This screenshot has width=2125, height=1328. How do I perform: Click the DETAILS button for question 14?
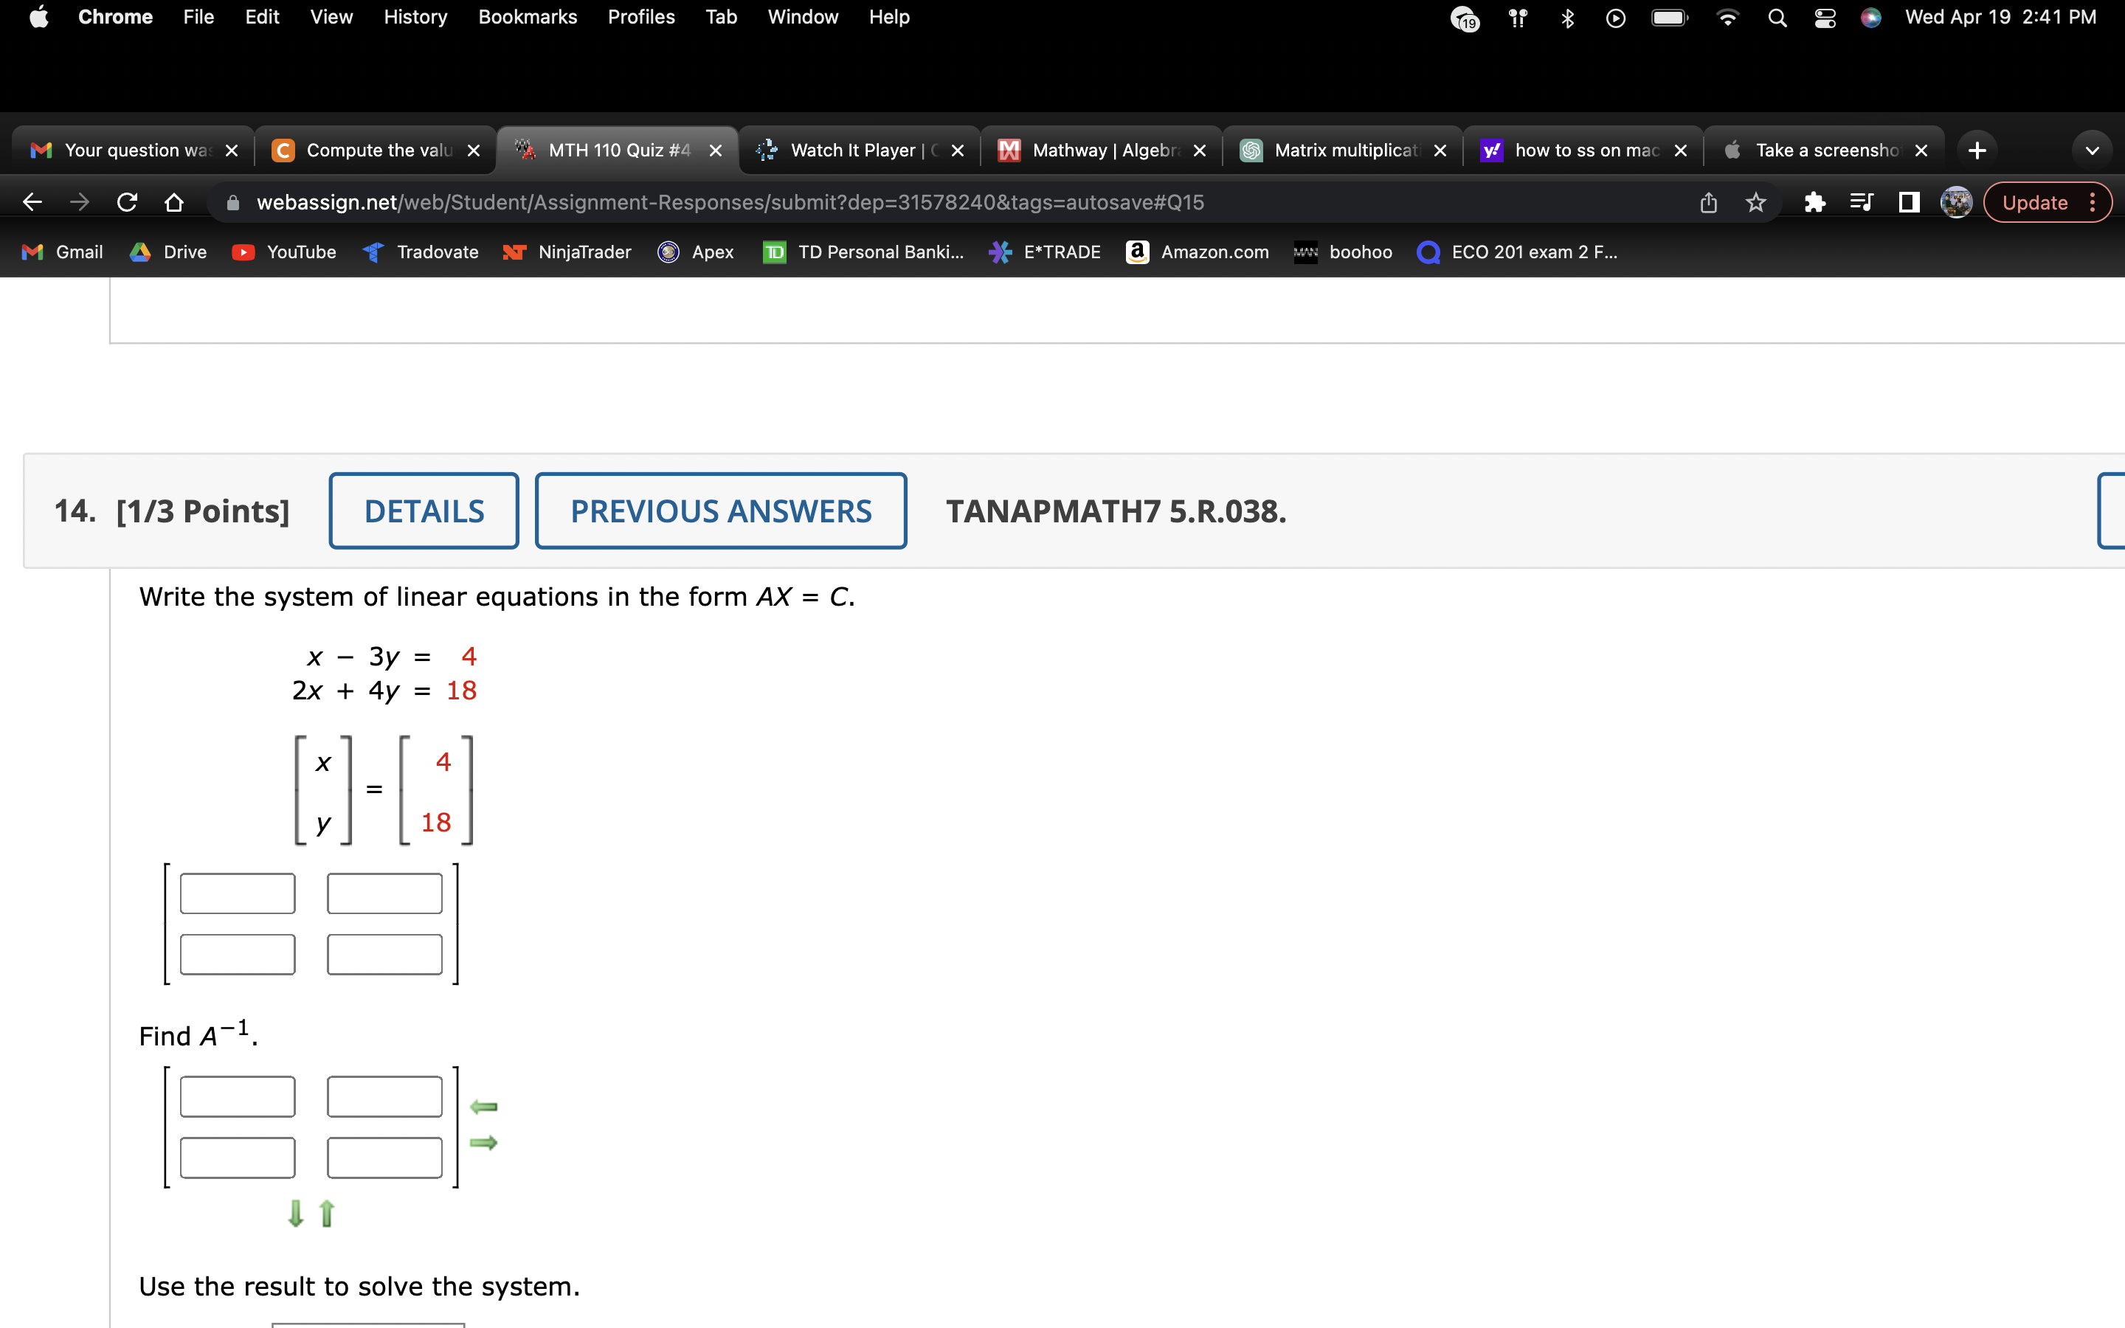pyautogui.click(x=424, y=511)
